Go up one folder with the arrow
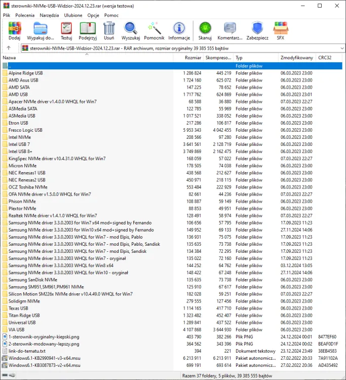Screen dimensions: 346x380 pos(9,48)
